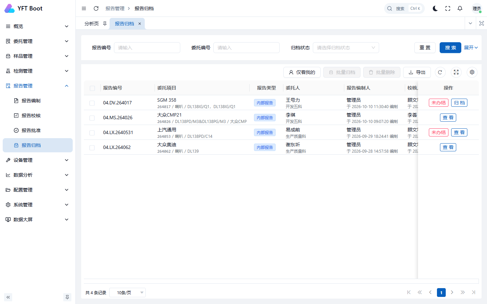Check the row 04.LX.264062 checkbox
This screenshot has height=304, width=487.
click(92, 148)
